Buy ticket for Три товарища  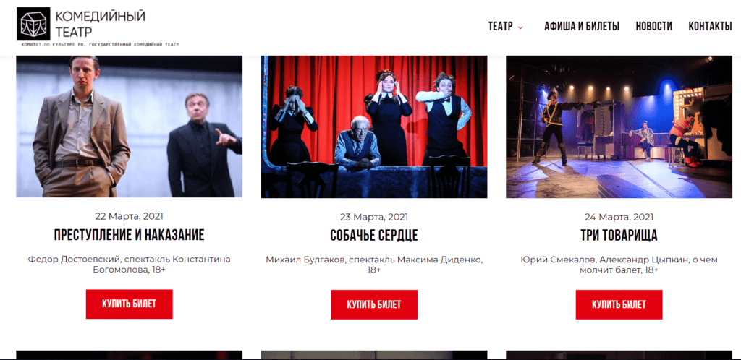[x=619, y=304]
